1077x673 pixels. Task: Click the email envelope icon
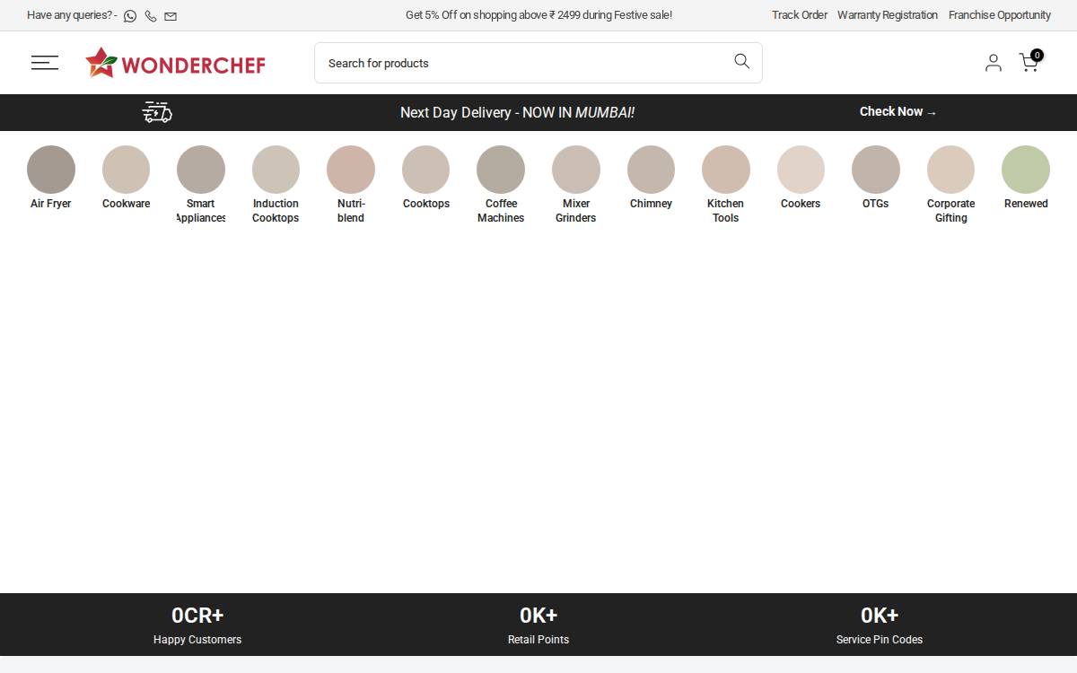tap(171, 16)
